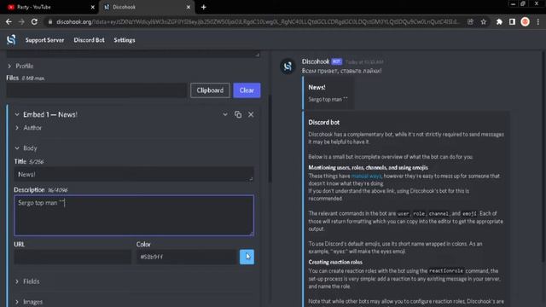Expand the Fields section
This screenshot has height=307, width=546.
click(x=27, y=281)
